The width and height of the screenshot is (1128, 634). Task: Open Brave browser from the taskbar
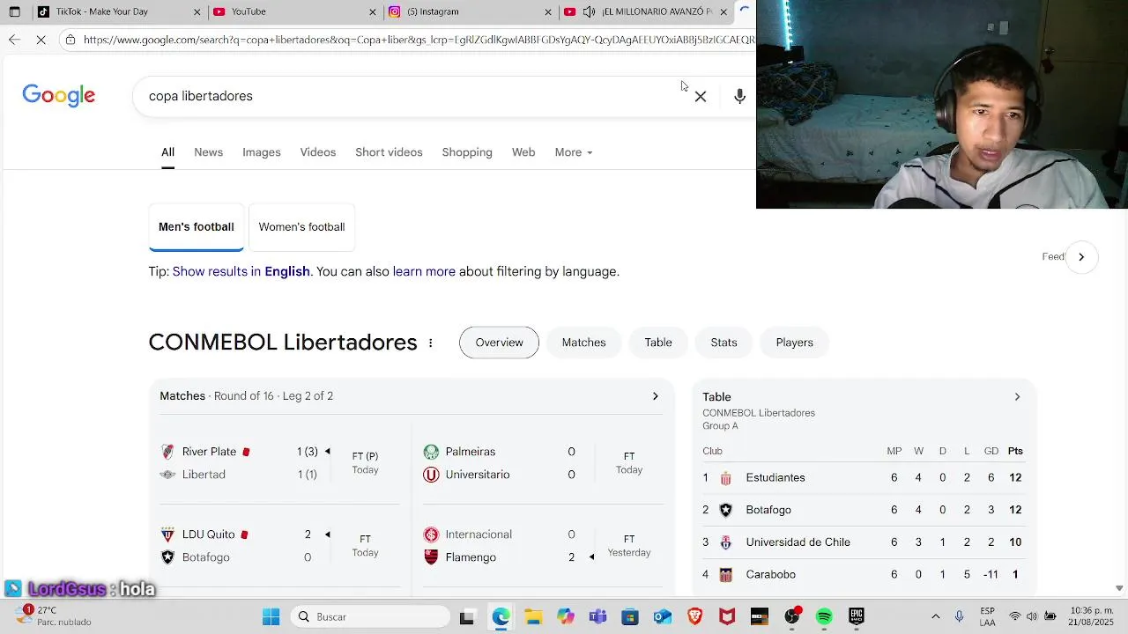694,616
